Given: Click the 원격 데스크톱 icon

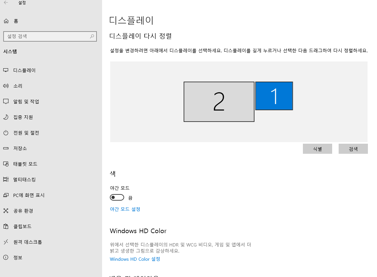Looking at the screenshot, I should point(6,242).
